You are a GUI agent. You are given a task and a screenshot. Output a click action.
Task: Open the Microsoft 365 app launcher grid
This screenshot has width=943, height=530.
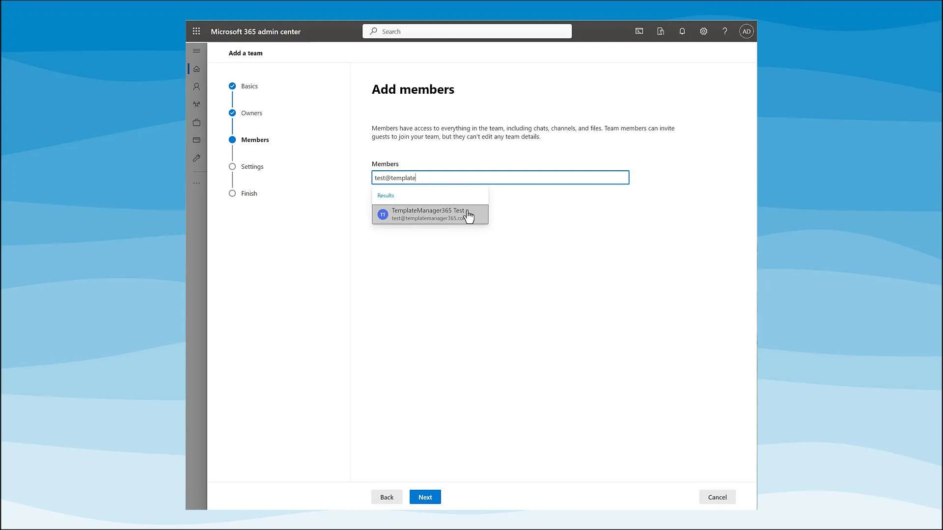click(196, 31)
